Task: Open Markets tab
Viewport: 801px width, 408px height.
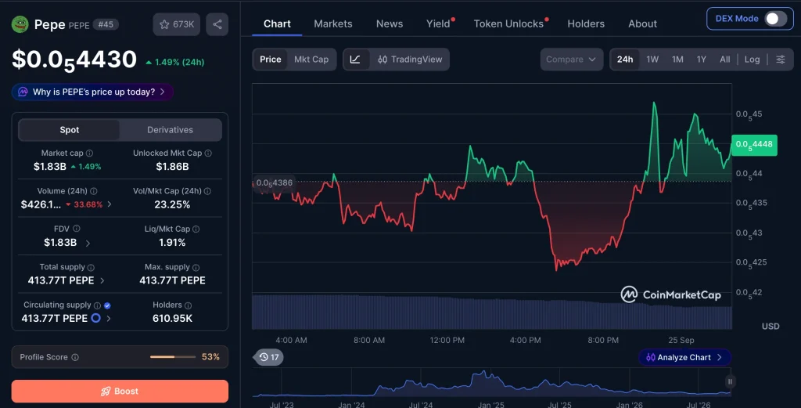Action: tap(333, 23)
